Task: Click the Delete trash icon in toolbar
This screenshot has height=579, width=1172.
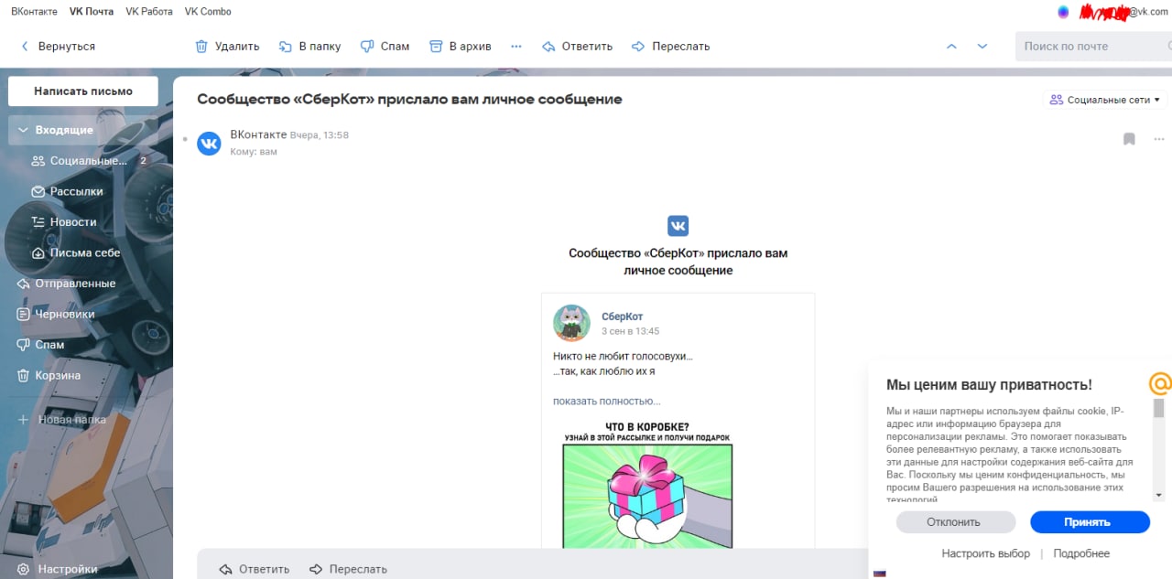Action: tap(201, 46)
